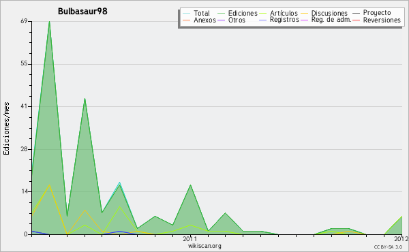409x252 pixels.
Task: Click the 2012 x-axis label
Action: [402, 238]
